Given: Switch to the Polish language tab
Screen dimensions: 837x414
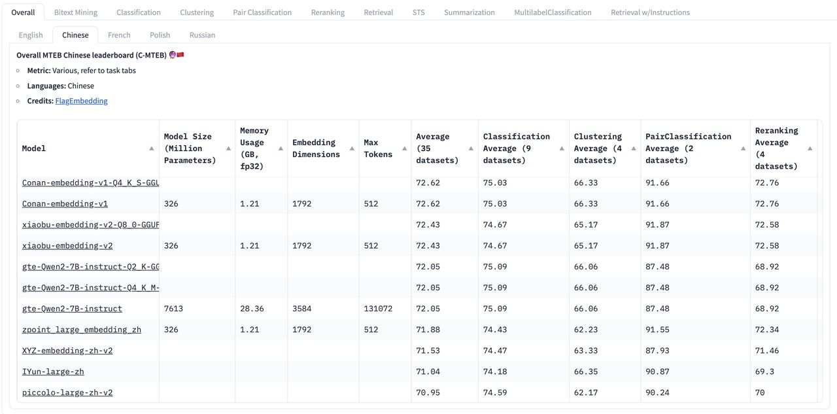Looking at the screenshot, I should click(160, 35).
